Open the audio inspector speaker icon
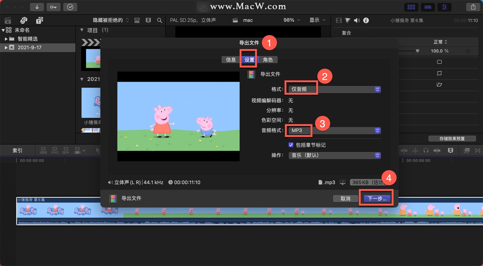The height and width of the screenshot is (266, 483). 357,20
